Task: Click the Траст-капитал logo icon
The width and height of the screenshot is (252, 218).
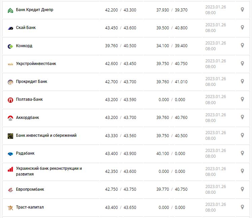Action: [10, 208]
